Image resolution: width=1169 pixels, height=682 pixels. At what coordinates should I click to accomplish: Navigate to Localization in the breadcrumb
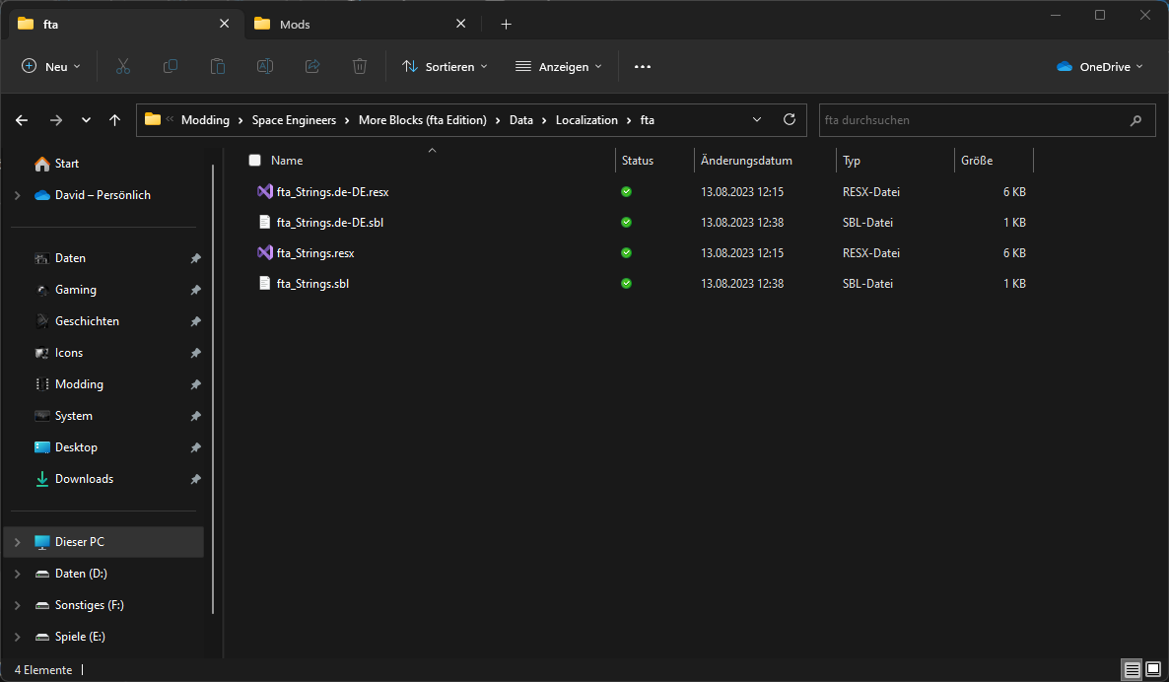click(586, 120)
